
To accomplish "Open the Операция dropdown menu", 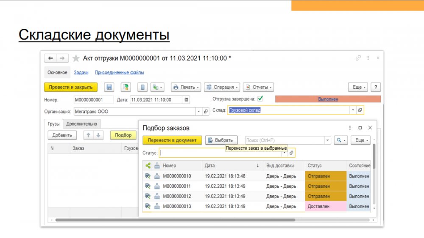I will point(222,87).
